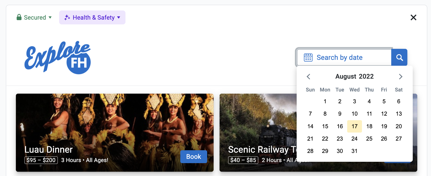
Task: Click the Explore FH logo
Action: point(58,57)
